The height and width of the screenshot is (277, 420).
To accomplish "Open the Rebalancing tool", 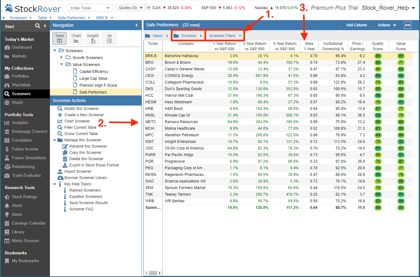I will (23, 167).
